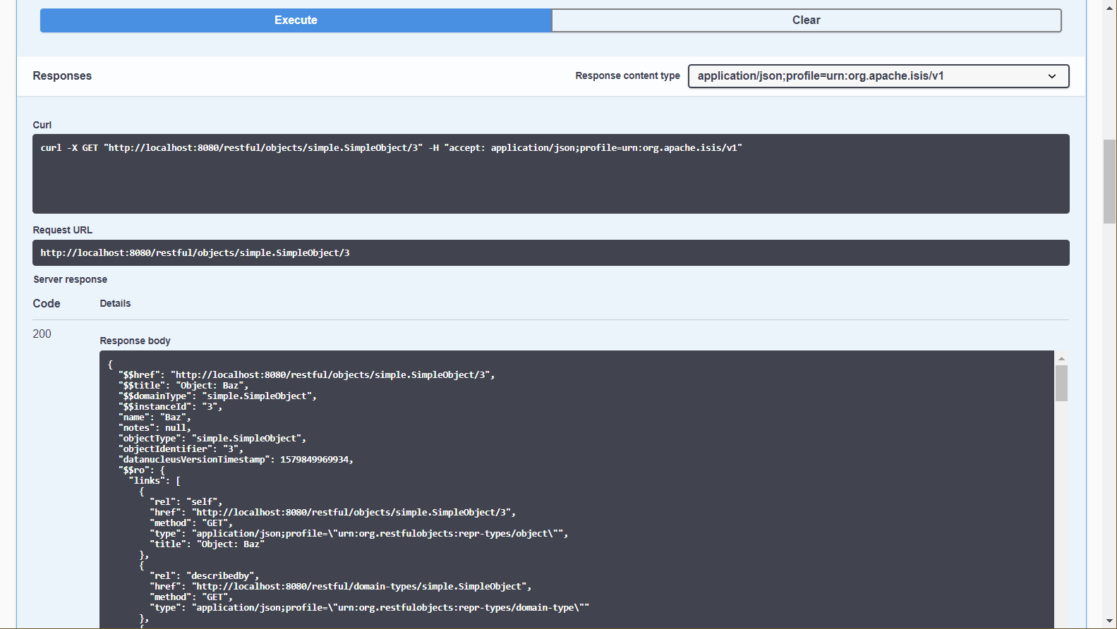Click the Server response label
This screenshot has width=1117, height=629.
(x=70, y=280)
